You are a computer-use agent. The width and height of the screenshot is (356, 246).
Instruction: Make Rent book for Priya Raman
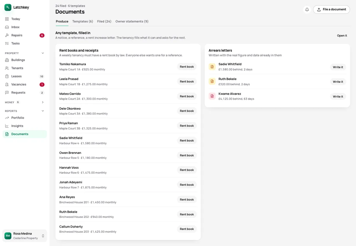point(187,126)
